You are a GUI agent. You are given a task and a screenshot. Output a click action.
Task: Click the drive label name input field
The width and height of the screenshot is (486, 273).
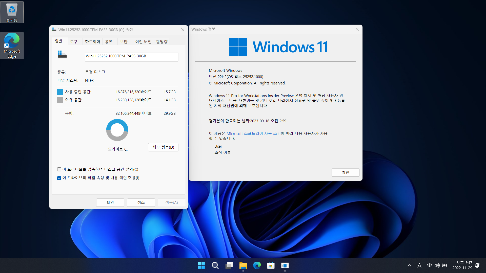(x=132, y=57)
